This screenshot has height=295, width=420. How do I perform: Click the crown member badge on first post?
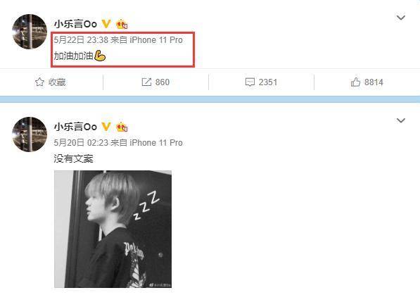point(122,24)
